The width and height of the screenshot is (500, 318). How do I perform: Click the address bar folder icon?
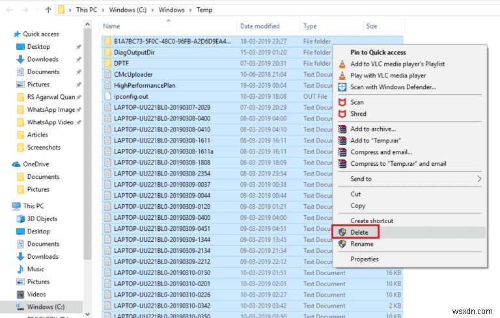pos(61,10)
